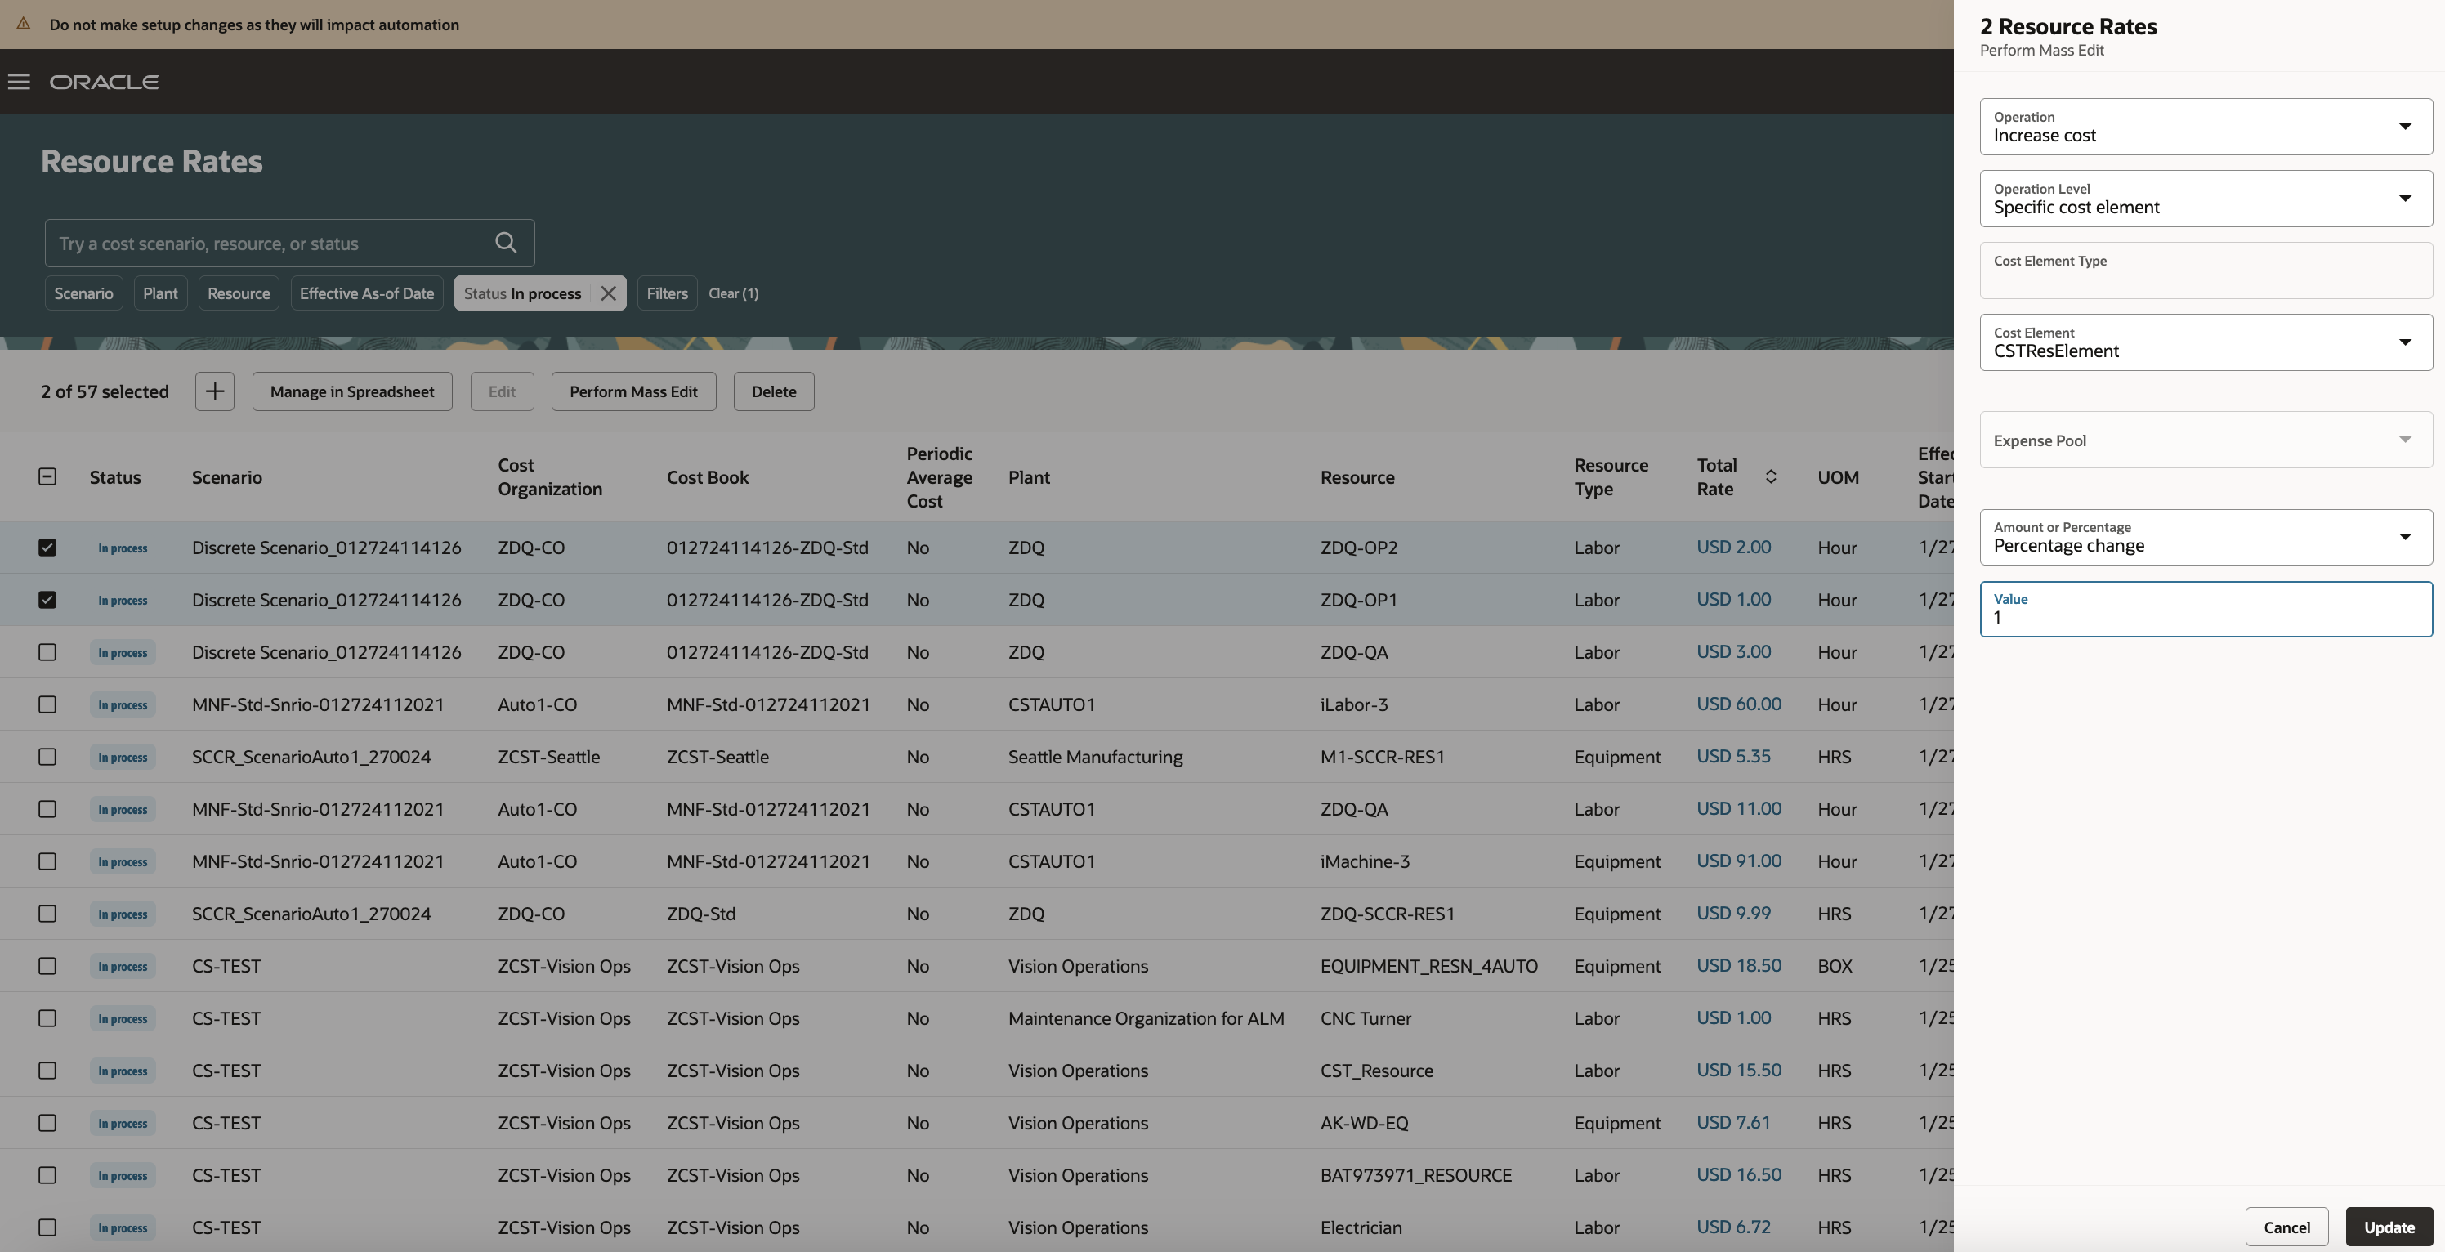The height and width of the screenshot is (1252, 2445).
Task: Open the hamburger navigation menu
Action: [x=19, y=82]
